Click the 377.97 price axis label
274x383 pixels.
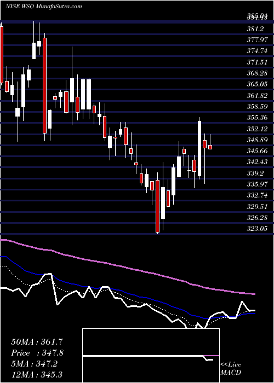coord(258,40)
